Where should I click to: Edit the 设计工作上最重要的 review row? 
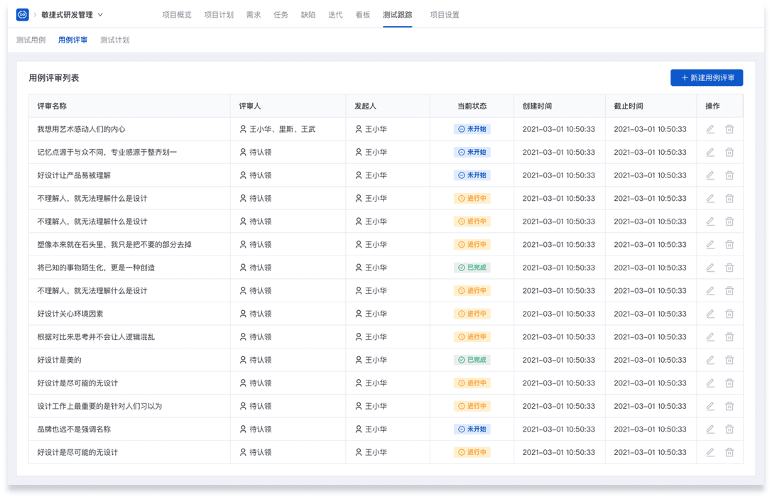click(710, 406)
